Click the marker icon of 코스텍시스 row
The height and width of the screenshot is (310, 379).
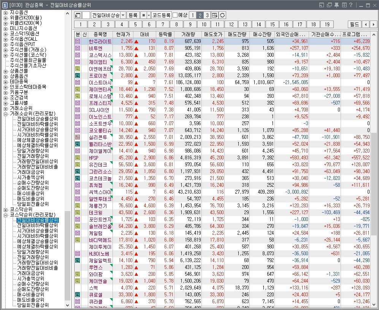(77, 55)
